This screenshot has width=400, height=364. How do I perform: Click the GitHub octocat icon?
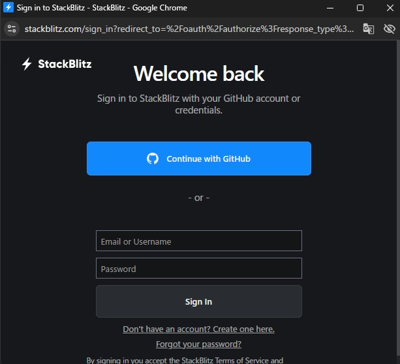pyautogui.click(x=153, y=159)
